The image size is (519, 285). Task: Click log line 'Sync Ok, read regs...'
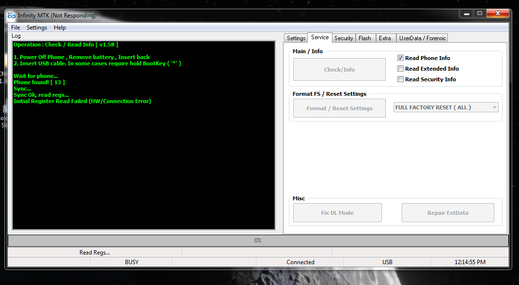41,95
